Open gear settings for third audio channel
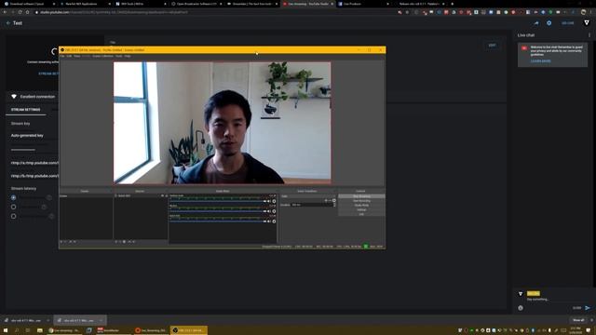The image size is (596, 335). [x=274, y=221]
